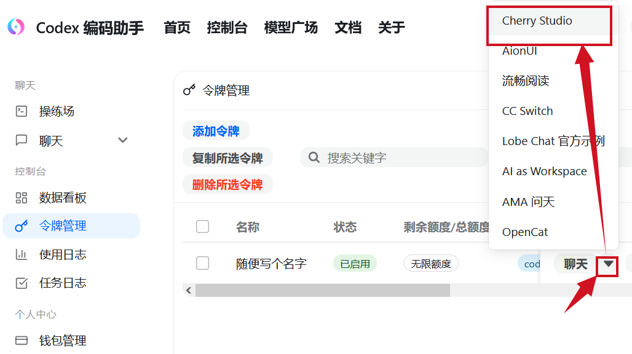Viewport: 632px width, 354px height.
Task: Select Cherry Studio from the open dropdown
Action: pos(537,20)
